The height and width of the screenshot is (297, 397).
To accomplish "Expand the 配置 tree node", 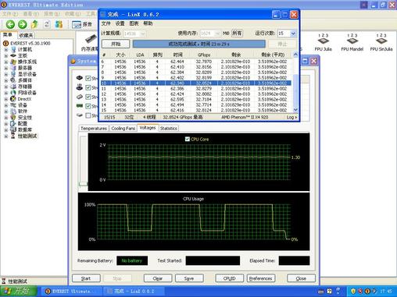I will [x=5, y=124].
